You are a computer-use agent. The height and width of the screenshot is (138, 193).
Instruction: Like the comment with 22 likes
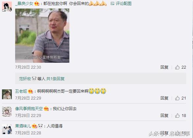(x=177, y=67)
